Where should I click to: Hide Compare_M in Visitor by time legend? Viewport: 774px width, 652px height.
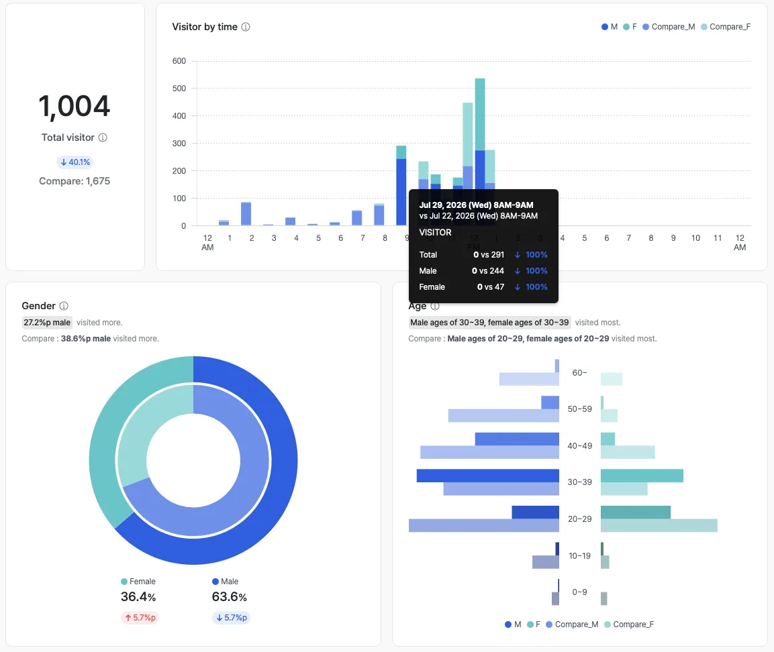click(669, 27)
